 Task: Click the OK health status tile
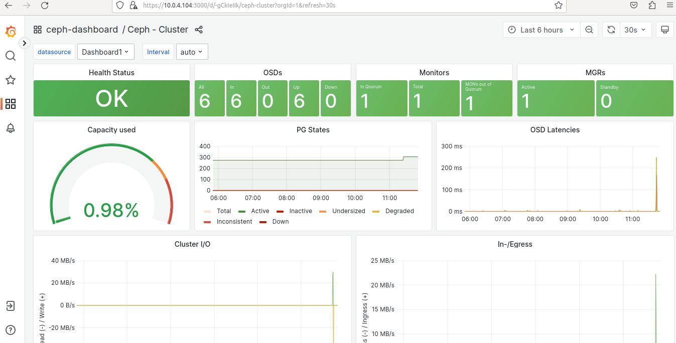[111, 98]
